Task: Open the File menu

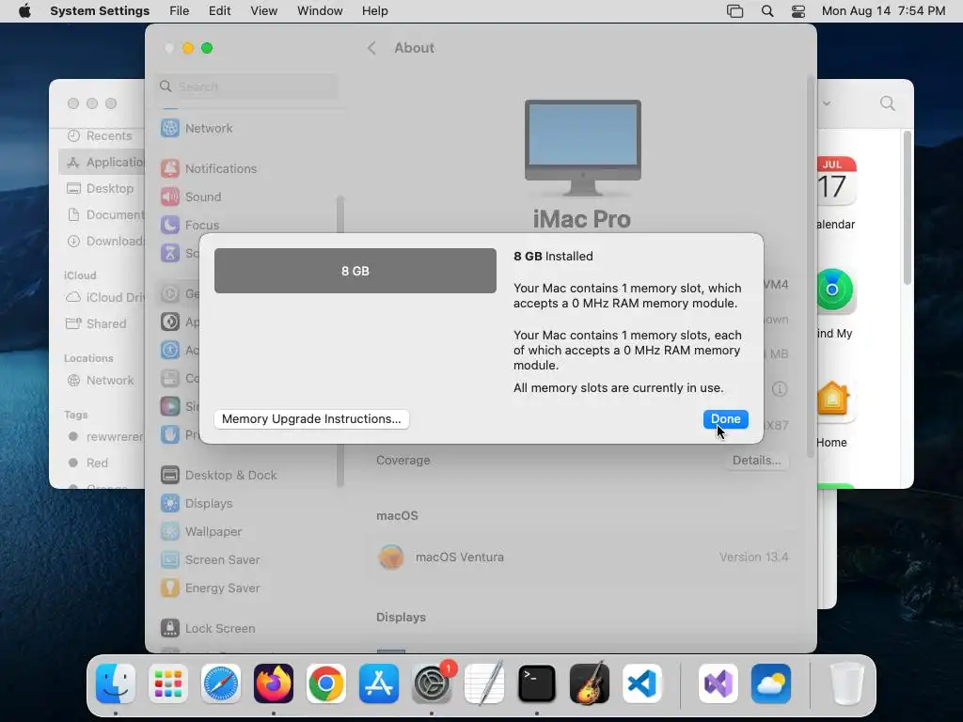Action: click(x=180, y=11)
